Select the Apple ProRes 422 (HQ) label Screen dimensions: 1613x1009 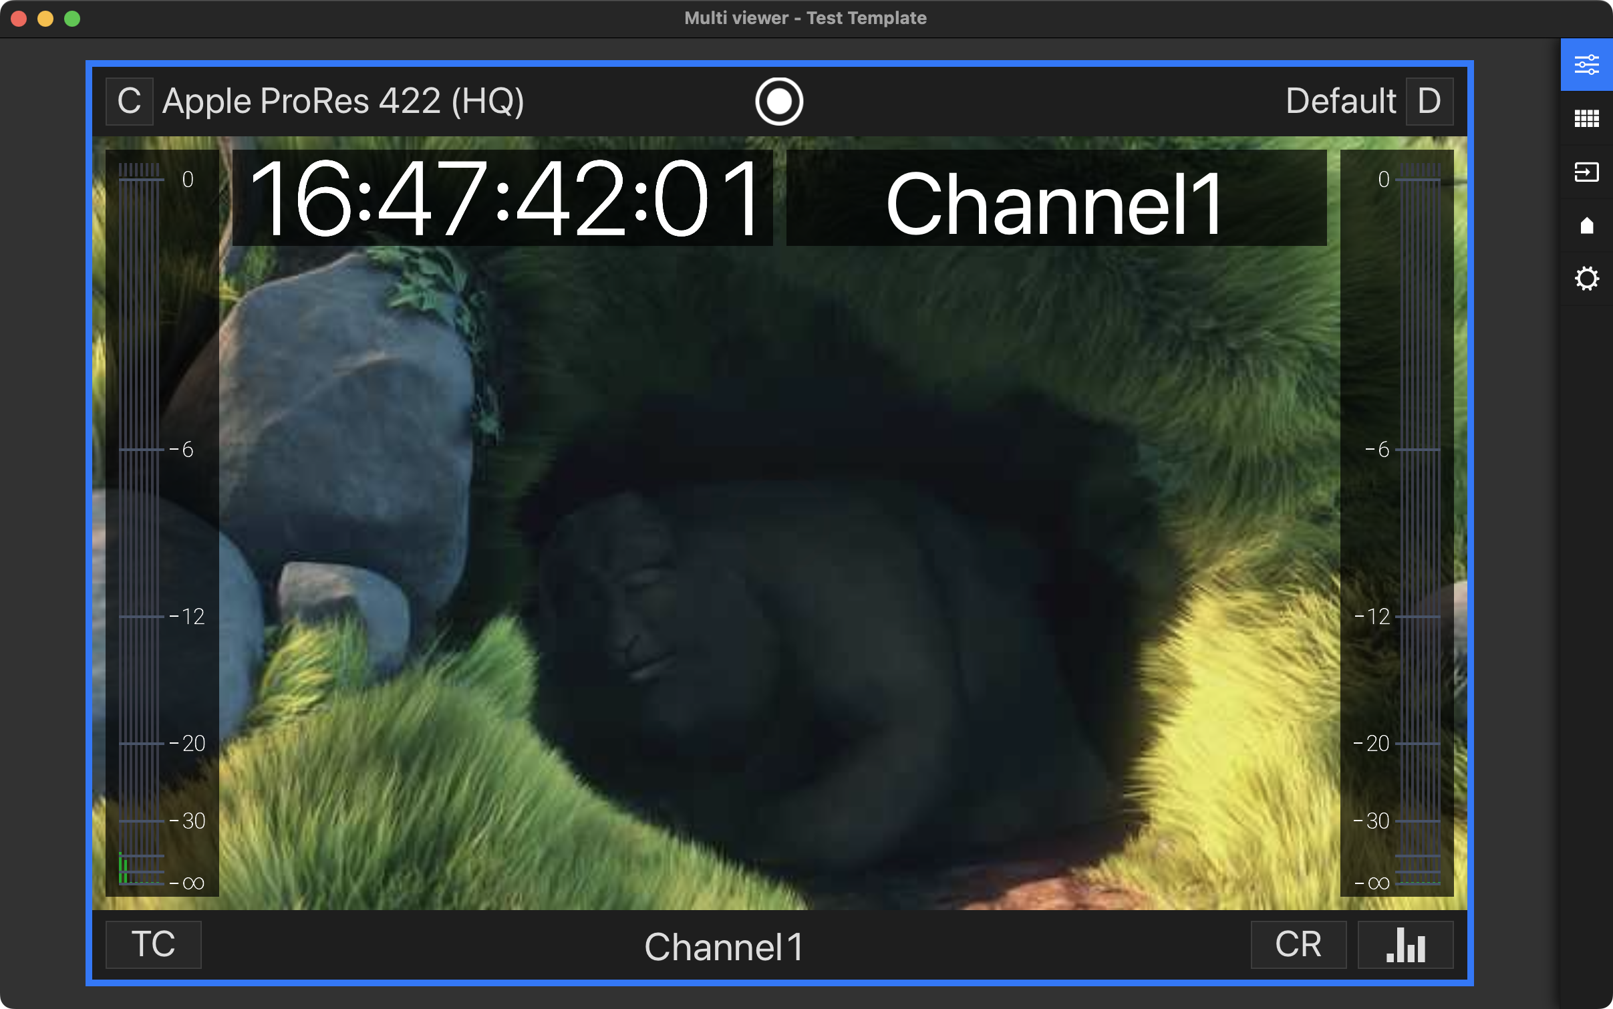(343, 102)
